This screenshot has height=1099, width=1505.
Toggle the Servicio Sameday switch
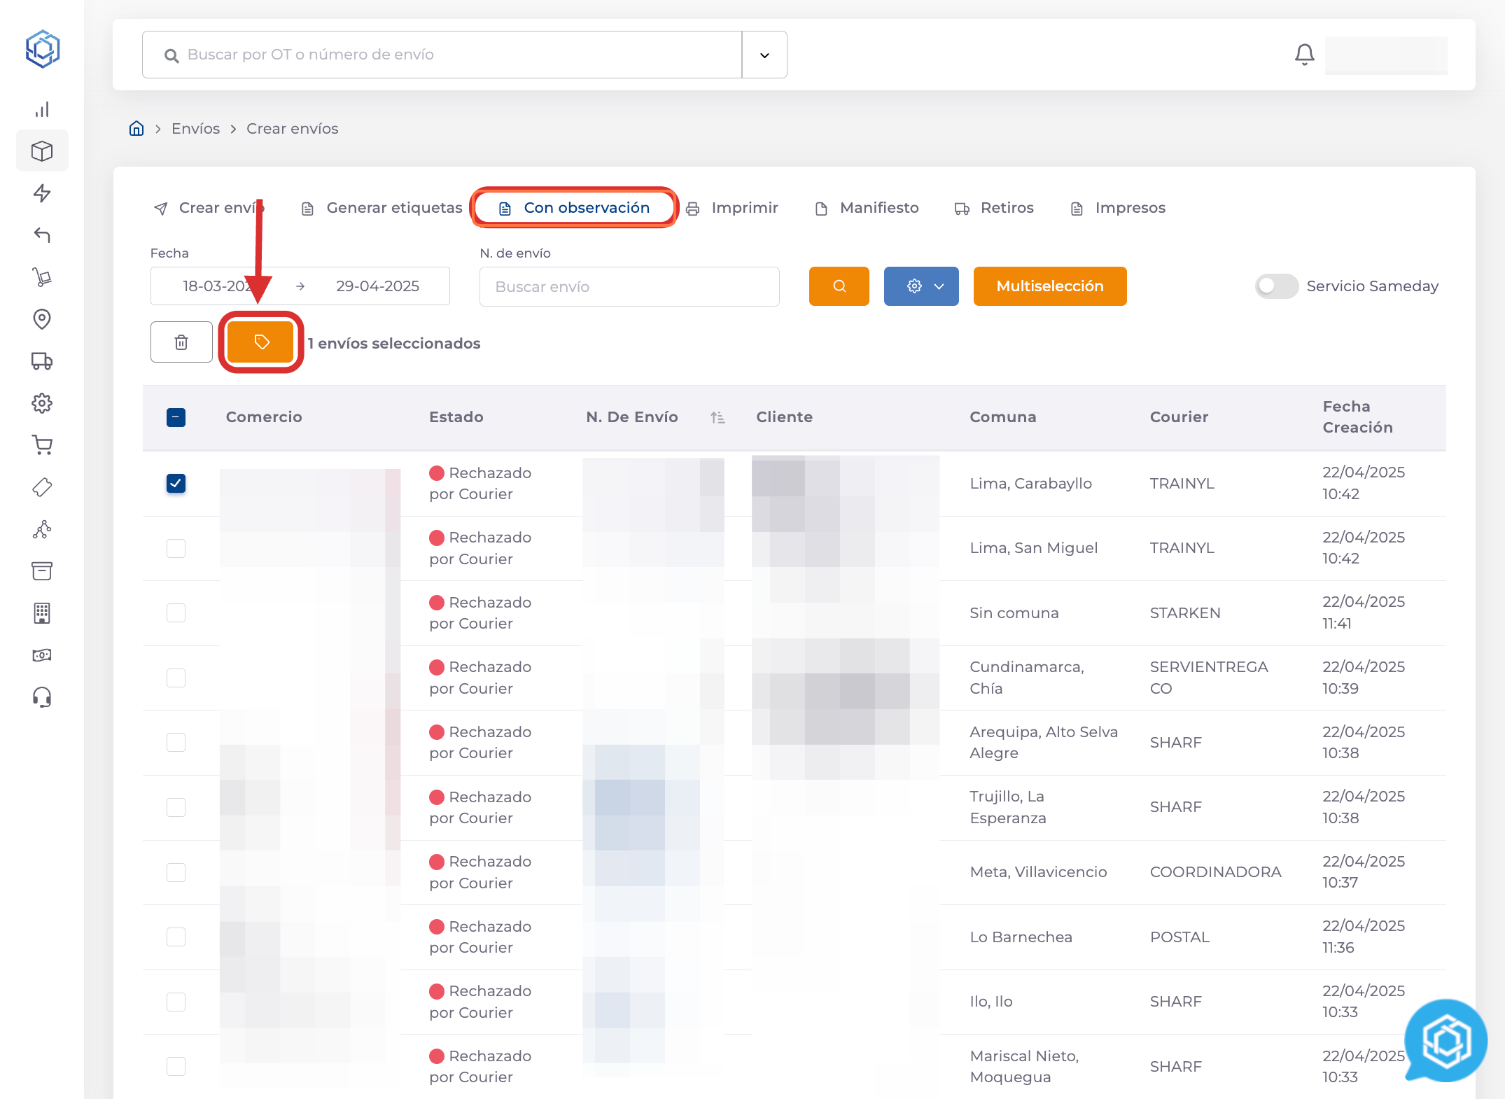[1276, 286]
